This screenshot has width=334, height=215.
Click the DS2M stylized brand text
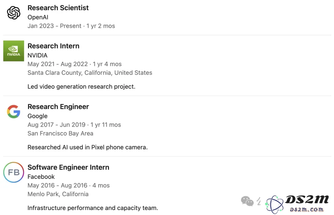(x=307, y=200)
